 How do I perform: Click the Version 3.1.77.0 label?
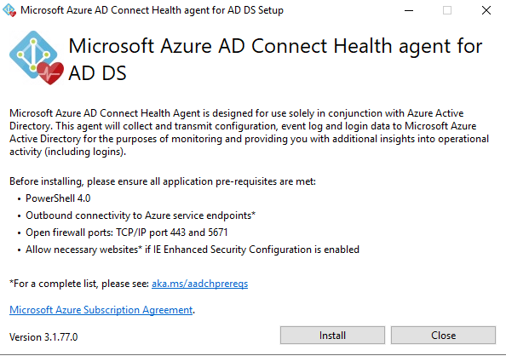(x=43, y=337)
